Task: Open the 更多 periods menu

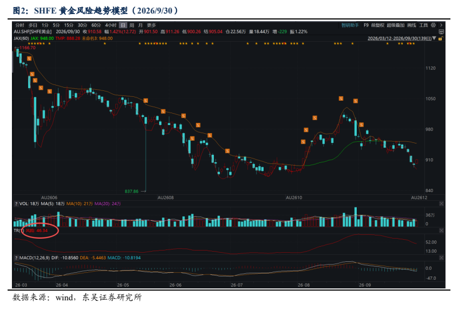Action: coord(151,25)
